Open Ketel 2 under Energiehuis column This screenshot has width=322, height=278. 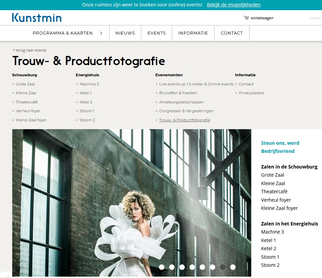click(86, 102)
